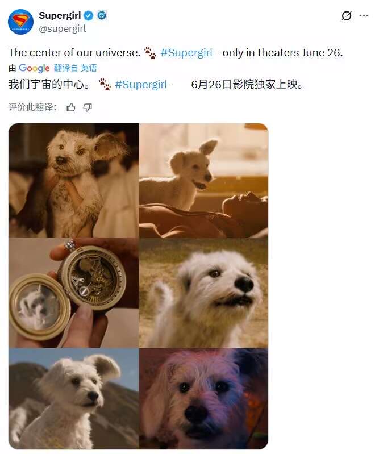This screenshot has height=454, width=379.
Task: Open the muddy dog photo top-left
Action: click(x=73, y=180)
